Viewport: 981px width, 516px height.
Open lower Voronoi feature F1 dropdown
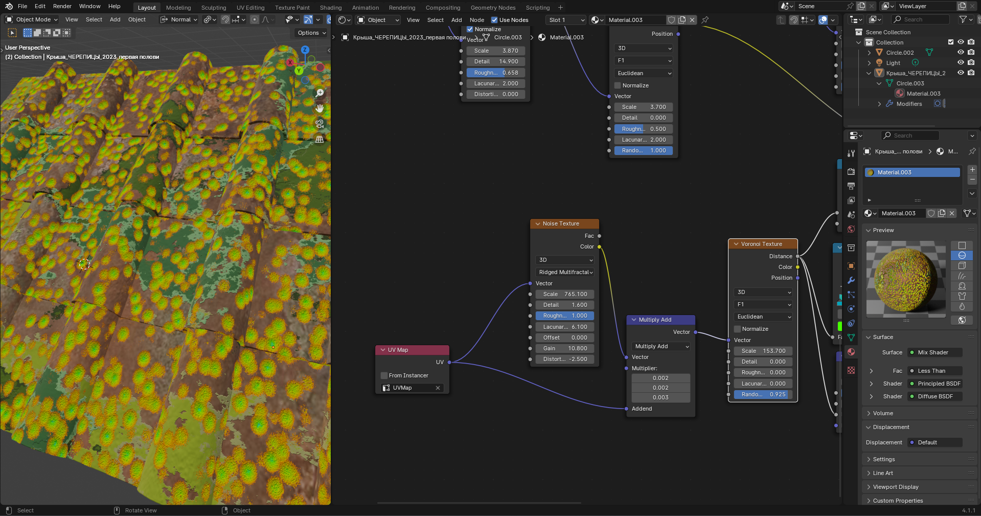763,304
